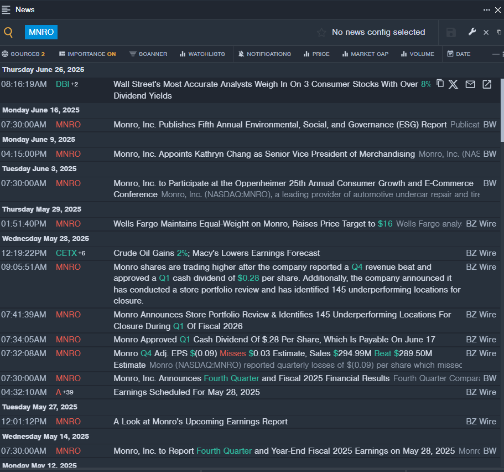Click the 'A' ticker on 04:32:10AM row
The height and width of the screenshot is (472, 504).
[59, 392]
